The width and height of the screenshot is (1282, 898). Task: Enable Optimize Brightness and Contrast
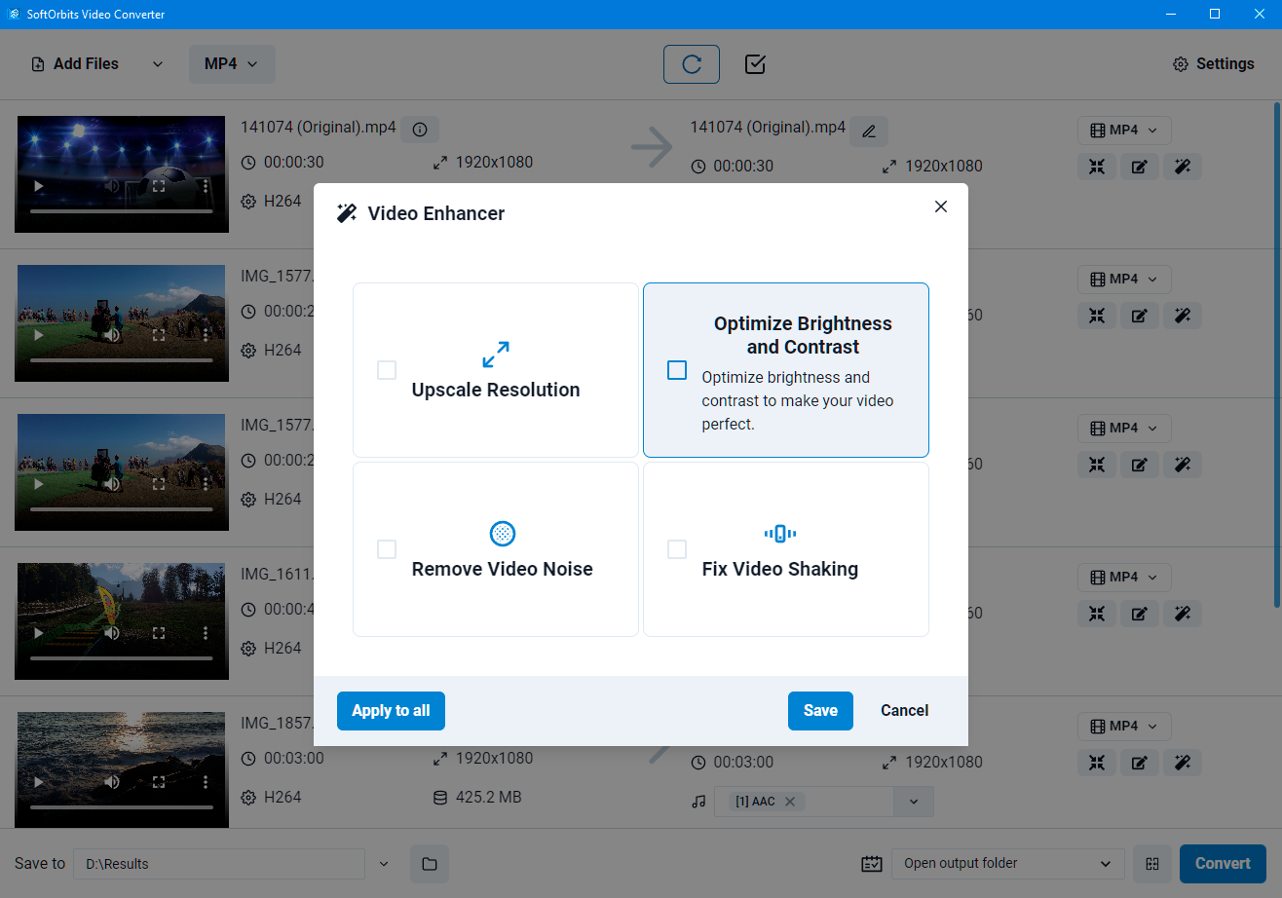(x=677, y=370)
